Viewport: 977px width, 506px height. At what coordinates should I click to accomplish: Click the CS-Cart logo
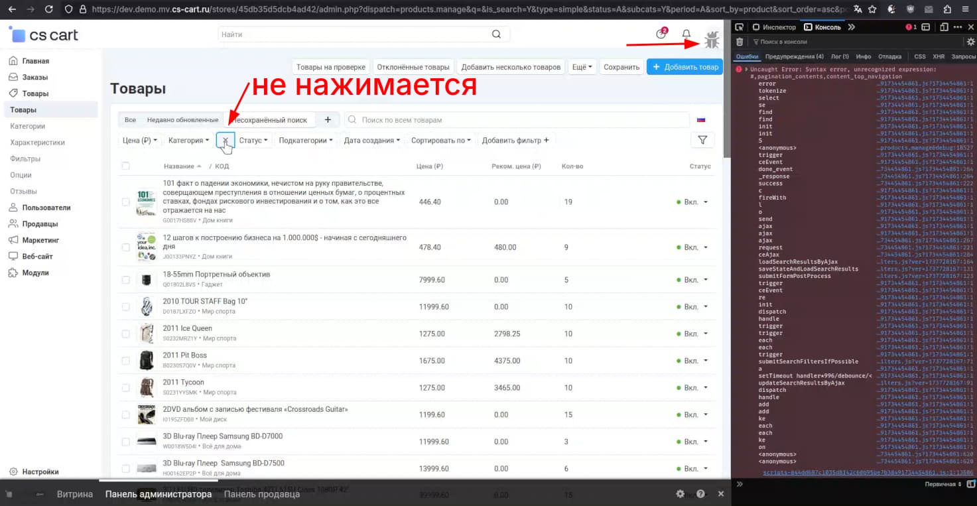[x=43, y=34]
